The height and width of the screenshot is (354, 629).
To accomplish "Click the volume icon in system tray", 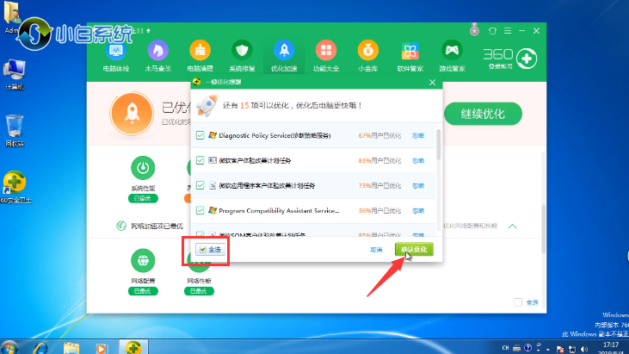I will pos(584,349).
